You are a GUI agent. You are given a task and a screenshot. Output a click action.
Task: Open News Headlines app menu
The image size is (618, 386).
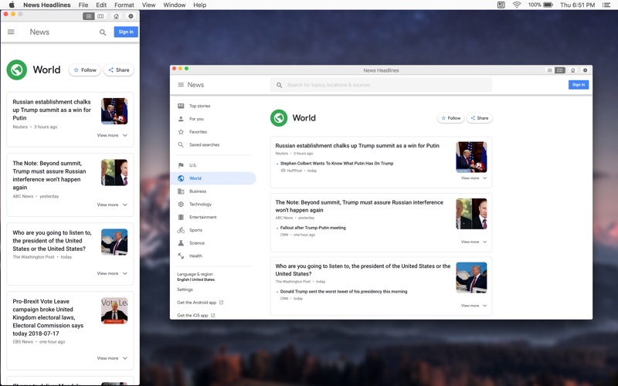(x=47, y=5)
